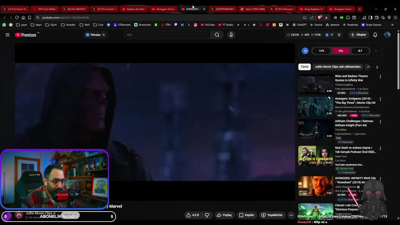Click the search magnifier button
The image size is (400, 225).
(x=217, y=35)
